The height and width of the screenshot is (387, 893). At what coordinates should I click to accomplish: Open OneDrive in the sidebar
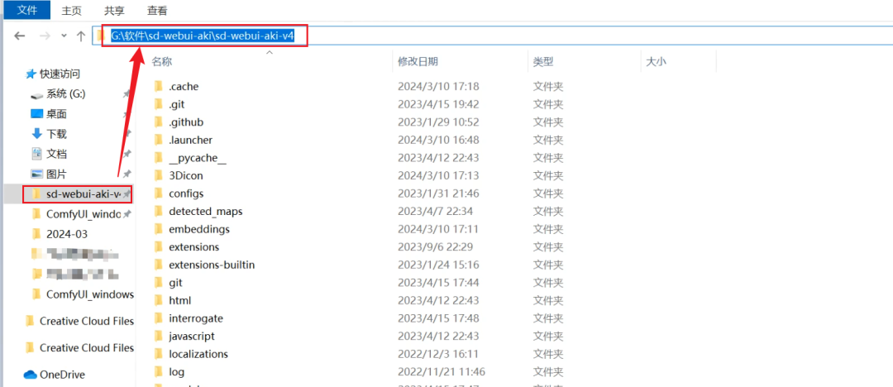(62, 375)
